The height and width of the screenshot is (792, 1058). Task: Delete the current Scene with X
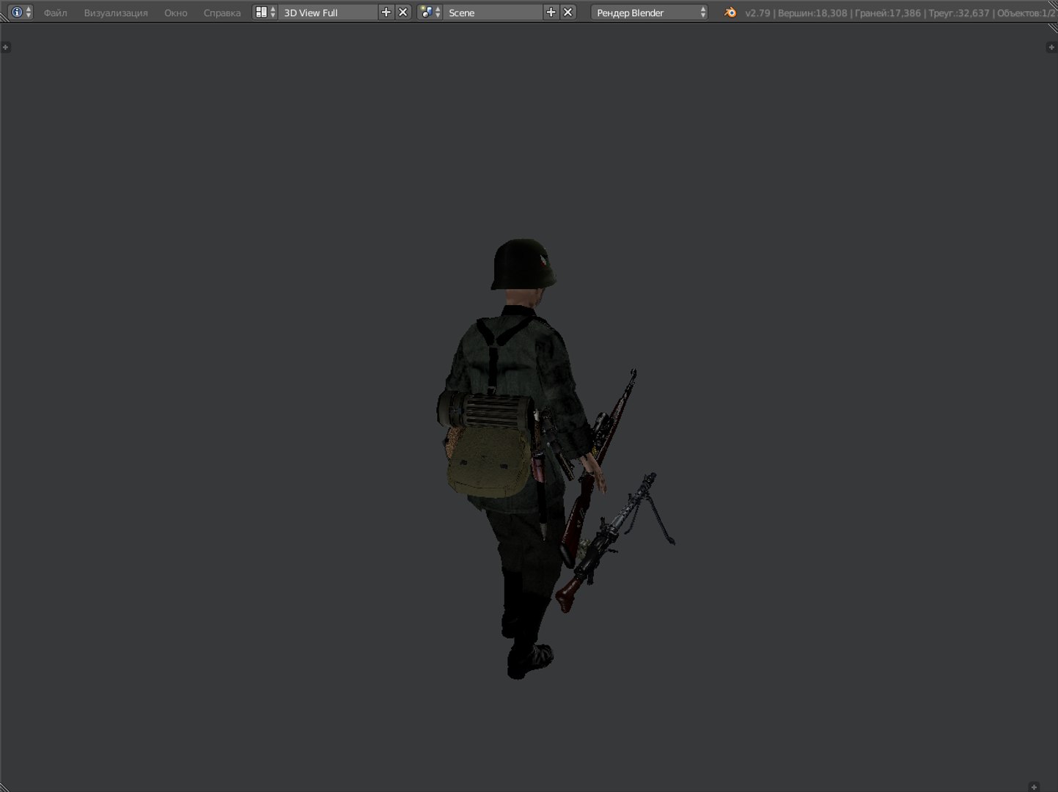[x=567, y=12]
